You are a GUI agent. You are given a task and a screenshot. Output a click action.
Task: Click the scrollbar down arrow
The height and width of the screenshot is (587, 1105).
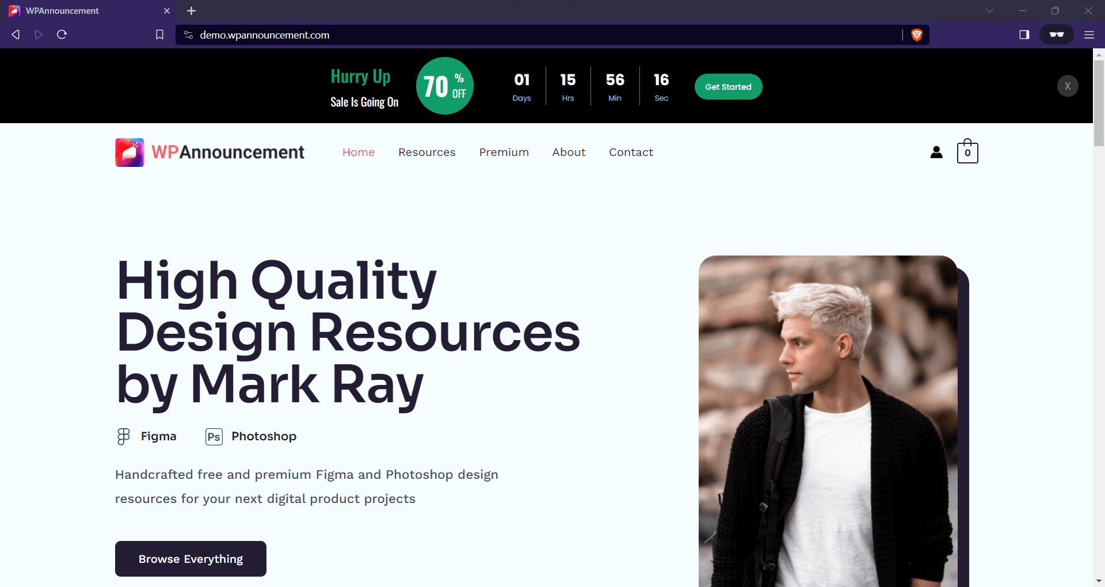(x=1099, y=581)
